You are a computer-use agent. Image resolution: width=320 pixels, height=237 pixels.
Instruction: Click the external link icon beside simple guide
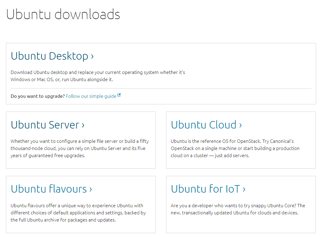click(x=119, y=95)
